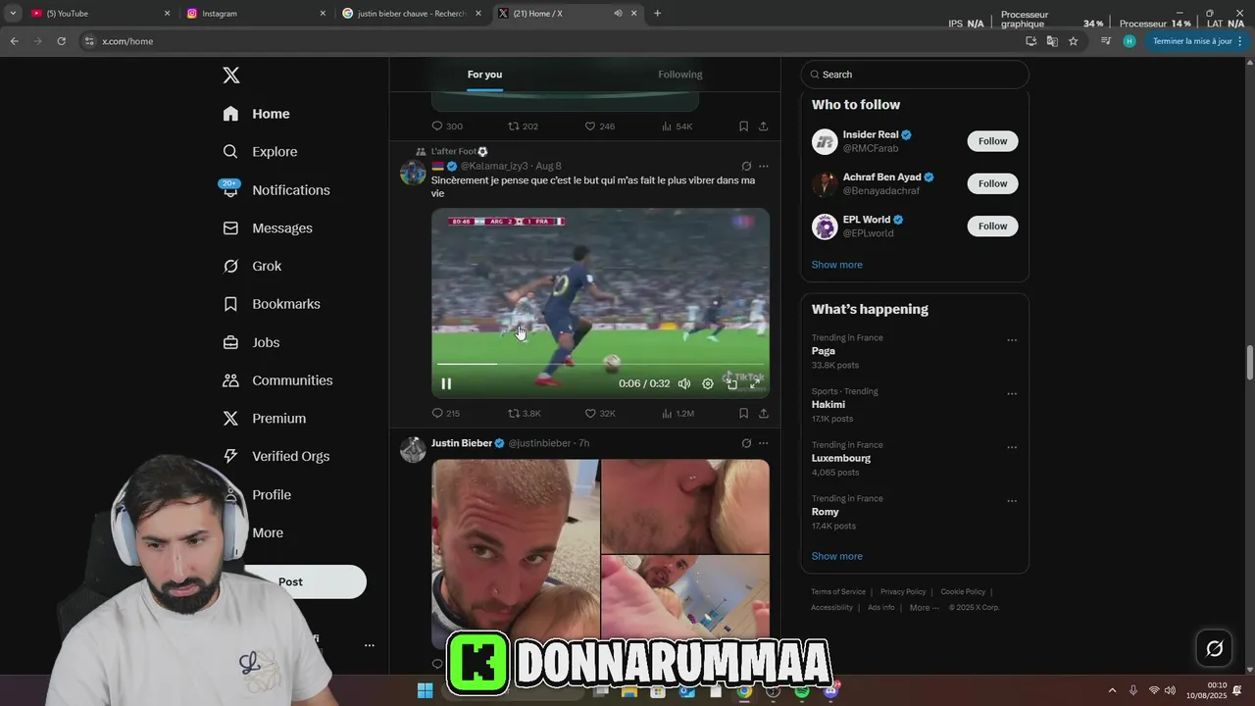
Task: Click the X logo in the sidebar
Action: pyautogui.click(x=230, y=76)
